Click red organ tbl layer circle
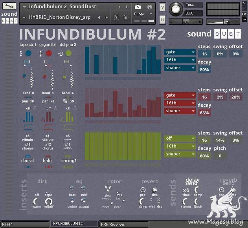248x228 pixels. point(49,53)
